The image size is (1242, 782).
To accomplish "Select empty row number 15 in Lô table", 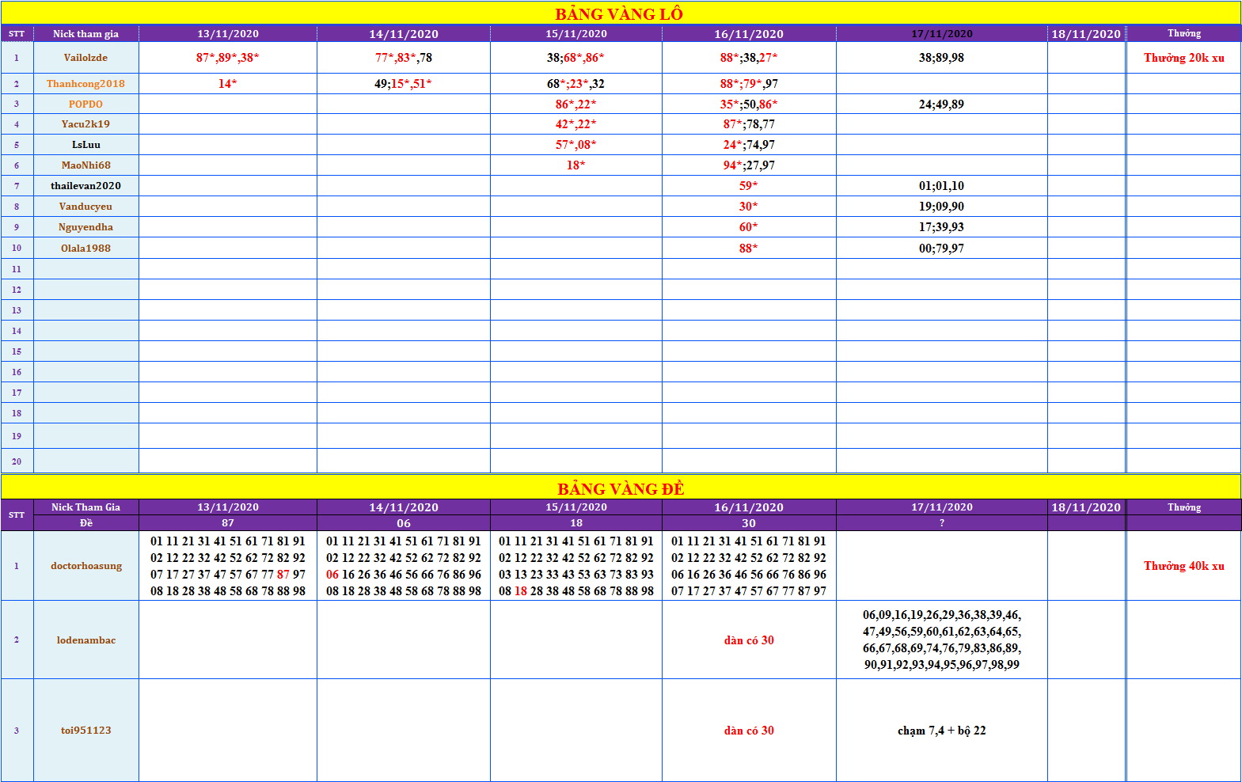I will (17, 351).
